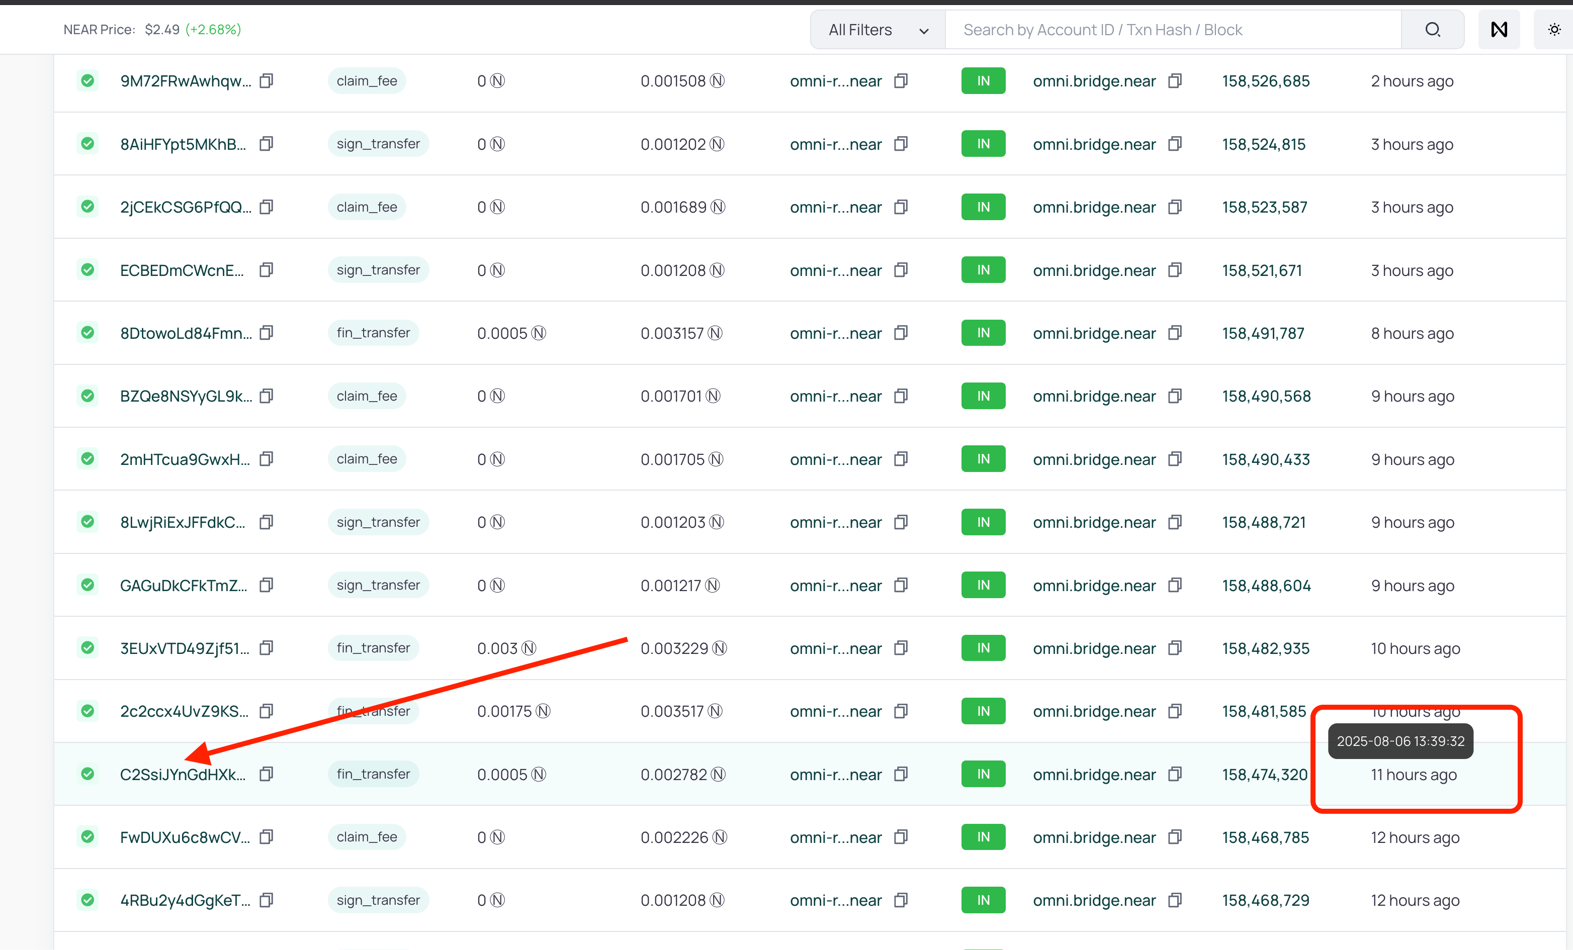Open block 158,526,685
This screenshot has height=950, width=1573.
click(1265, 81)
